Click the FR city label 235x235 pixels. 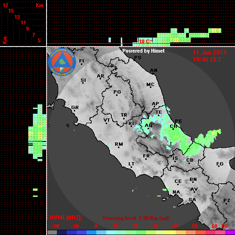point(146,156)
